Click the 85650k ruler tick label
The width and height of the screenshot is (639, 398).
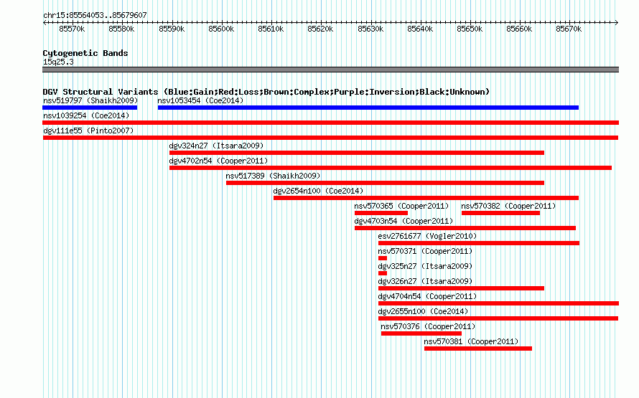tap(470, 29)
